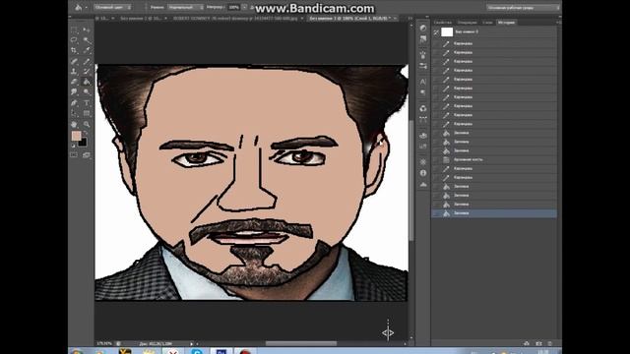The width and height of the screenshot is (630, 354).
Task: Switch to the Слои tab
Action: point(487,23)
